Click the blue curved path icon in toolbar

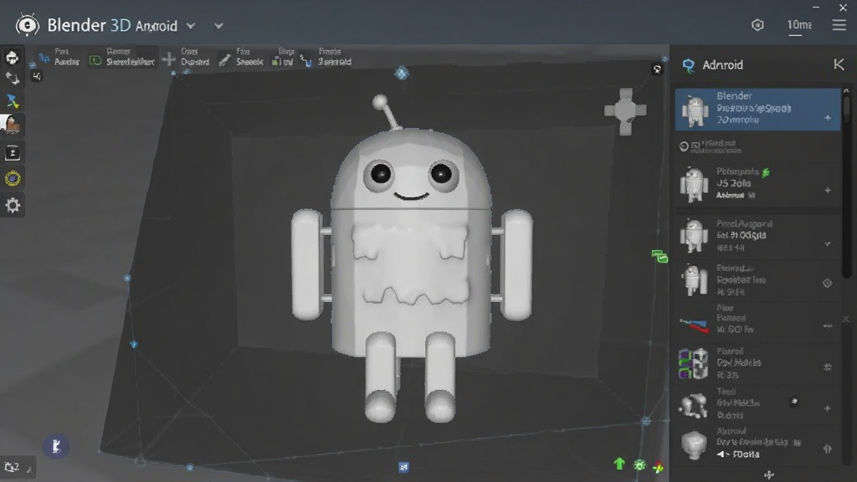click(x=305, y=59)
